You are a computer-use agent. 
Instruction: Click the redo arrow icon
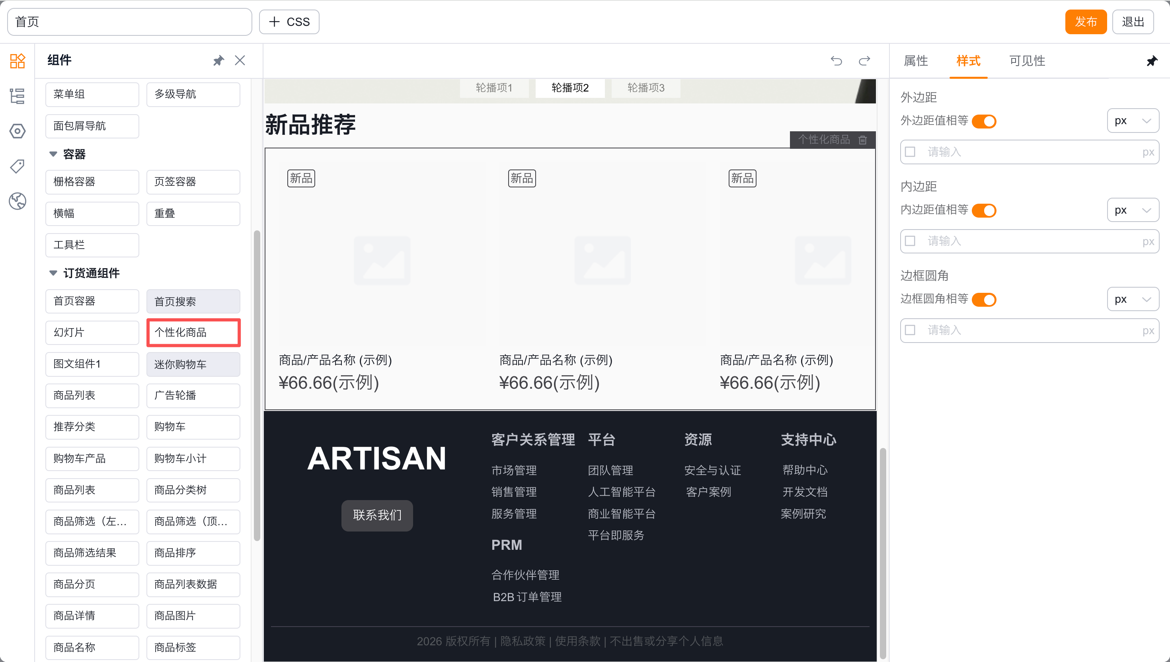(x=864, y=60)
